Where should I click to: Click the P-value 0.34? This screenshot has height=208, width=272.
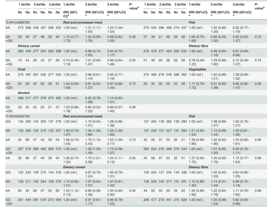click(x=132, y=191)
